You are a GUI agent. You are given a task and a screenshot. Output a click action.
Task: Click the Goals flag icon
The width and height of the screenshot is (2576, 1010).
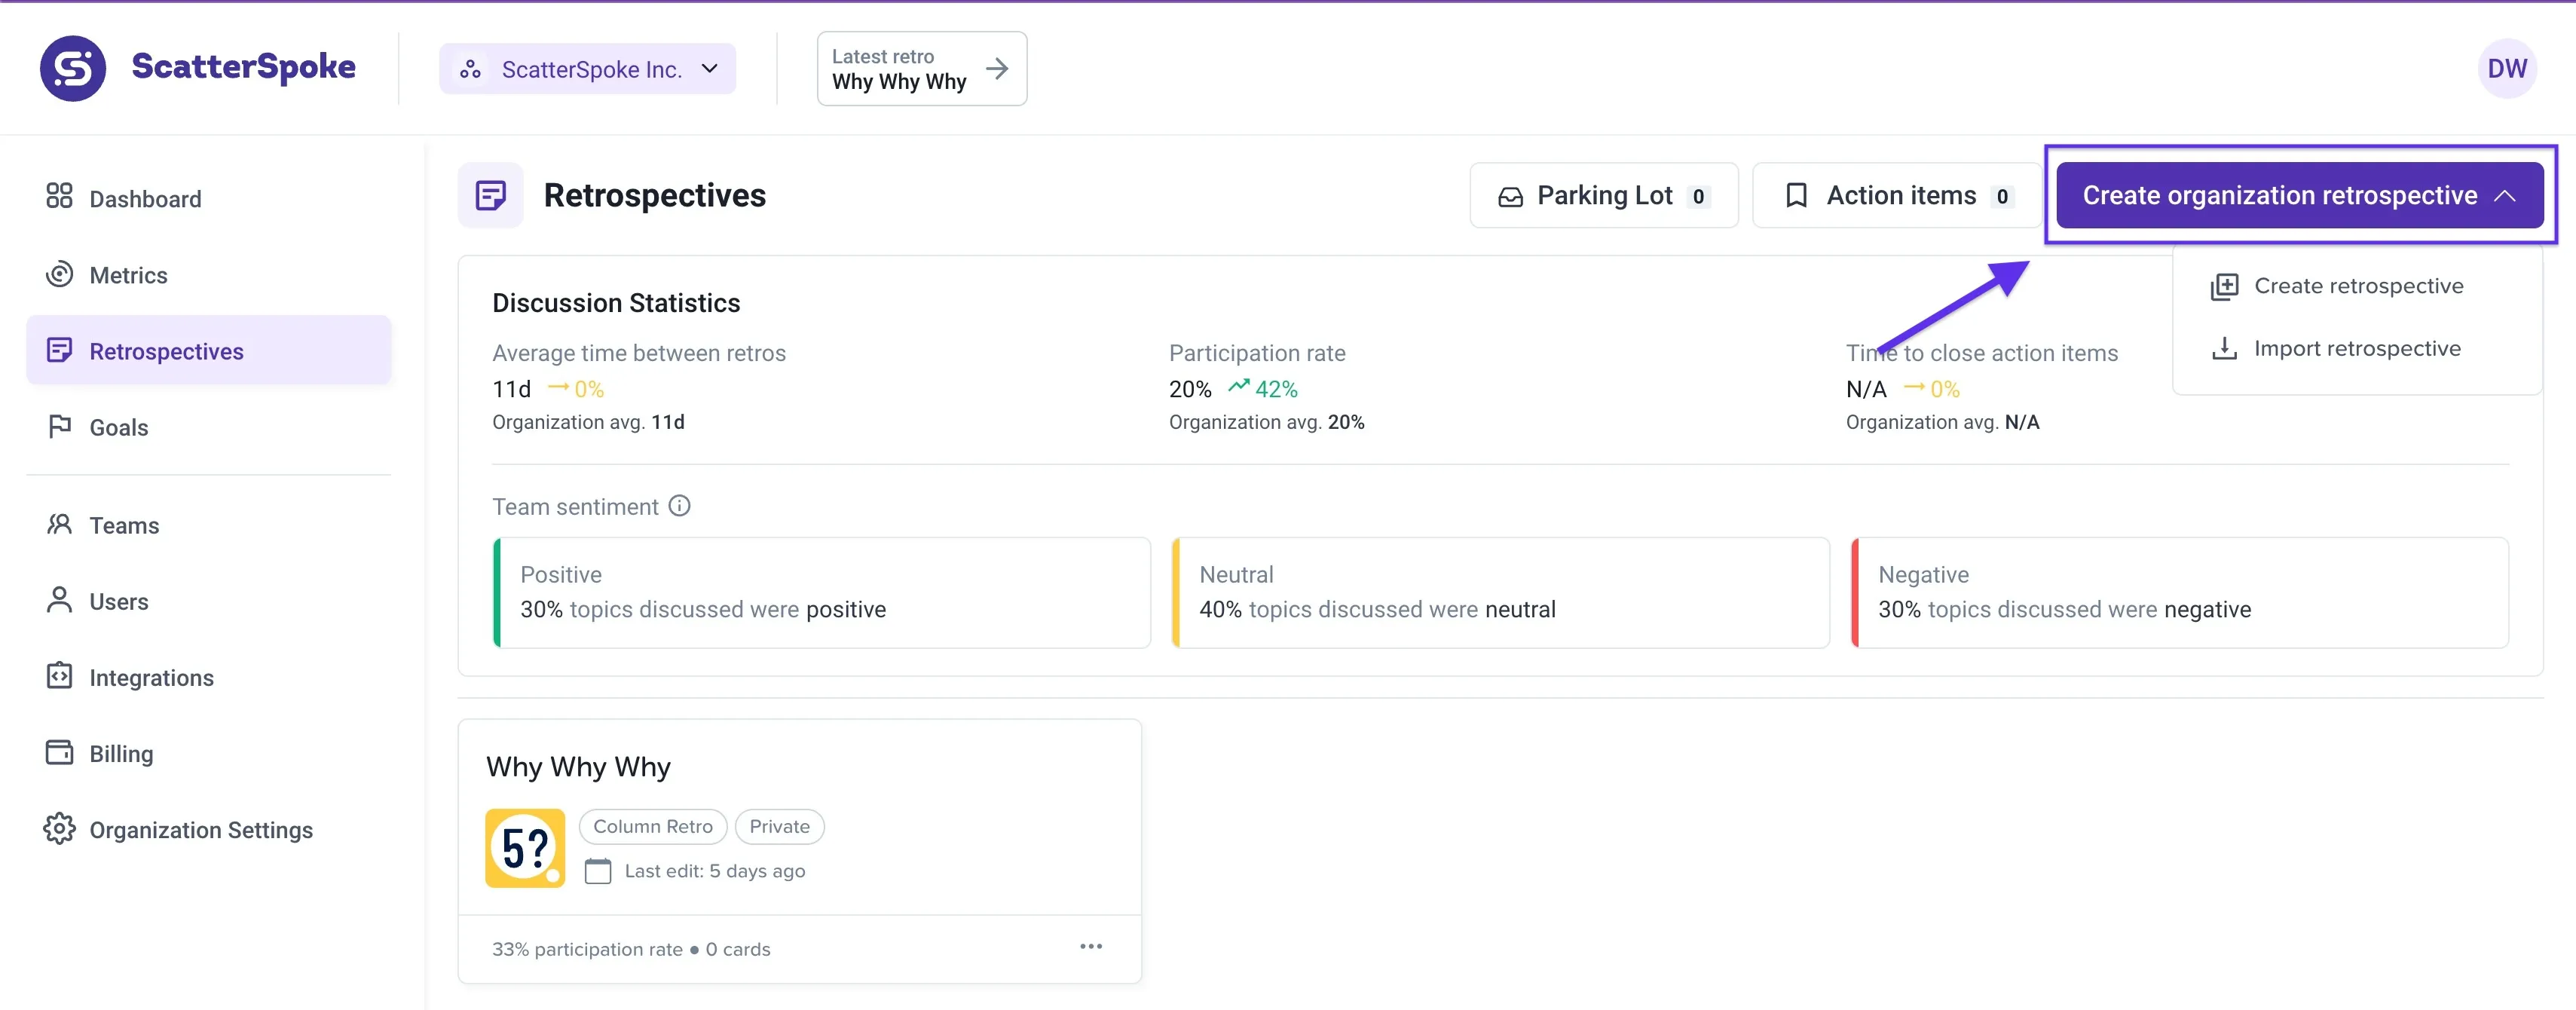point(59,426)
